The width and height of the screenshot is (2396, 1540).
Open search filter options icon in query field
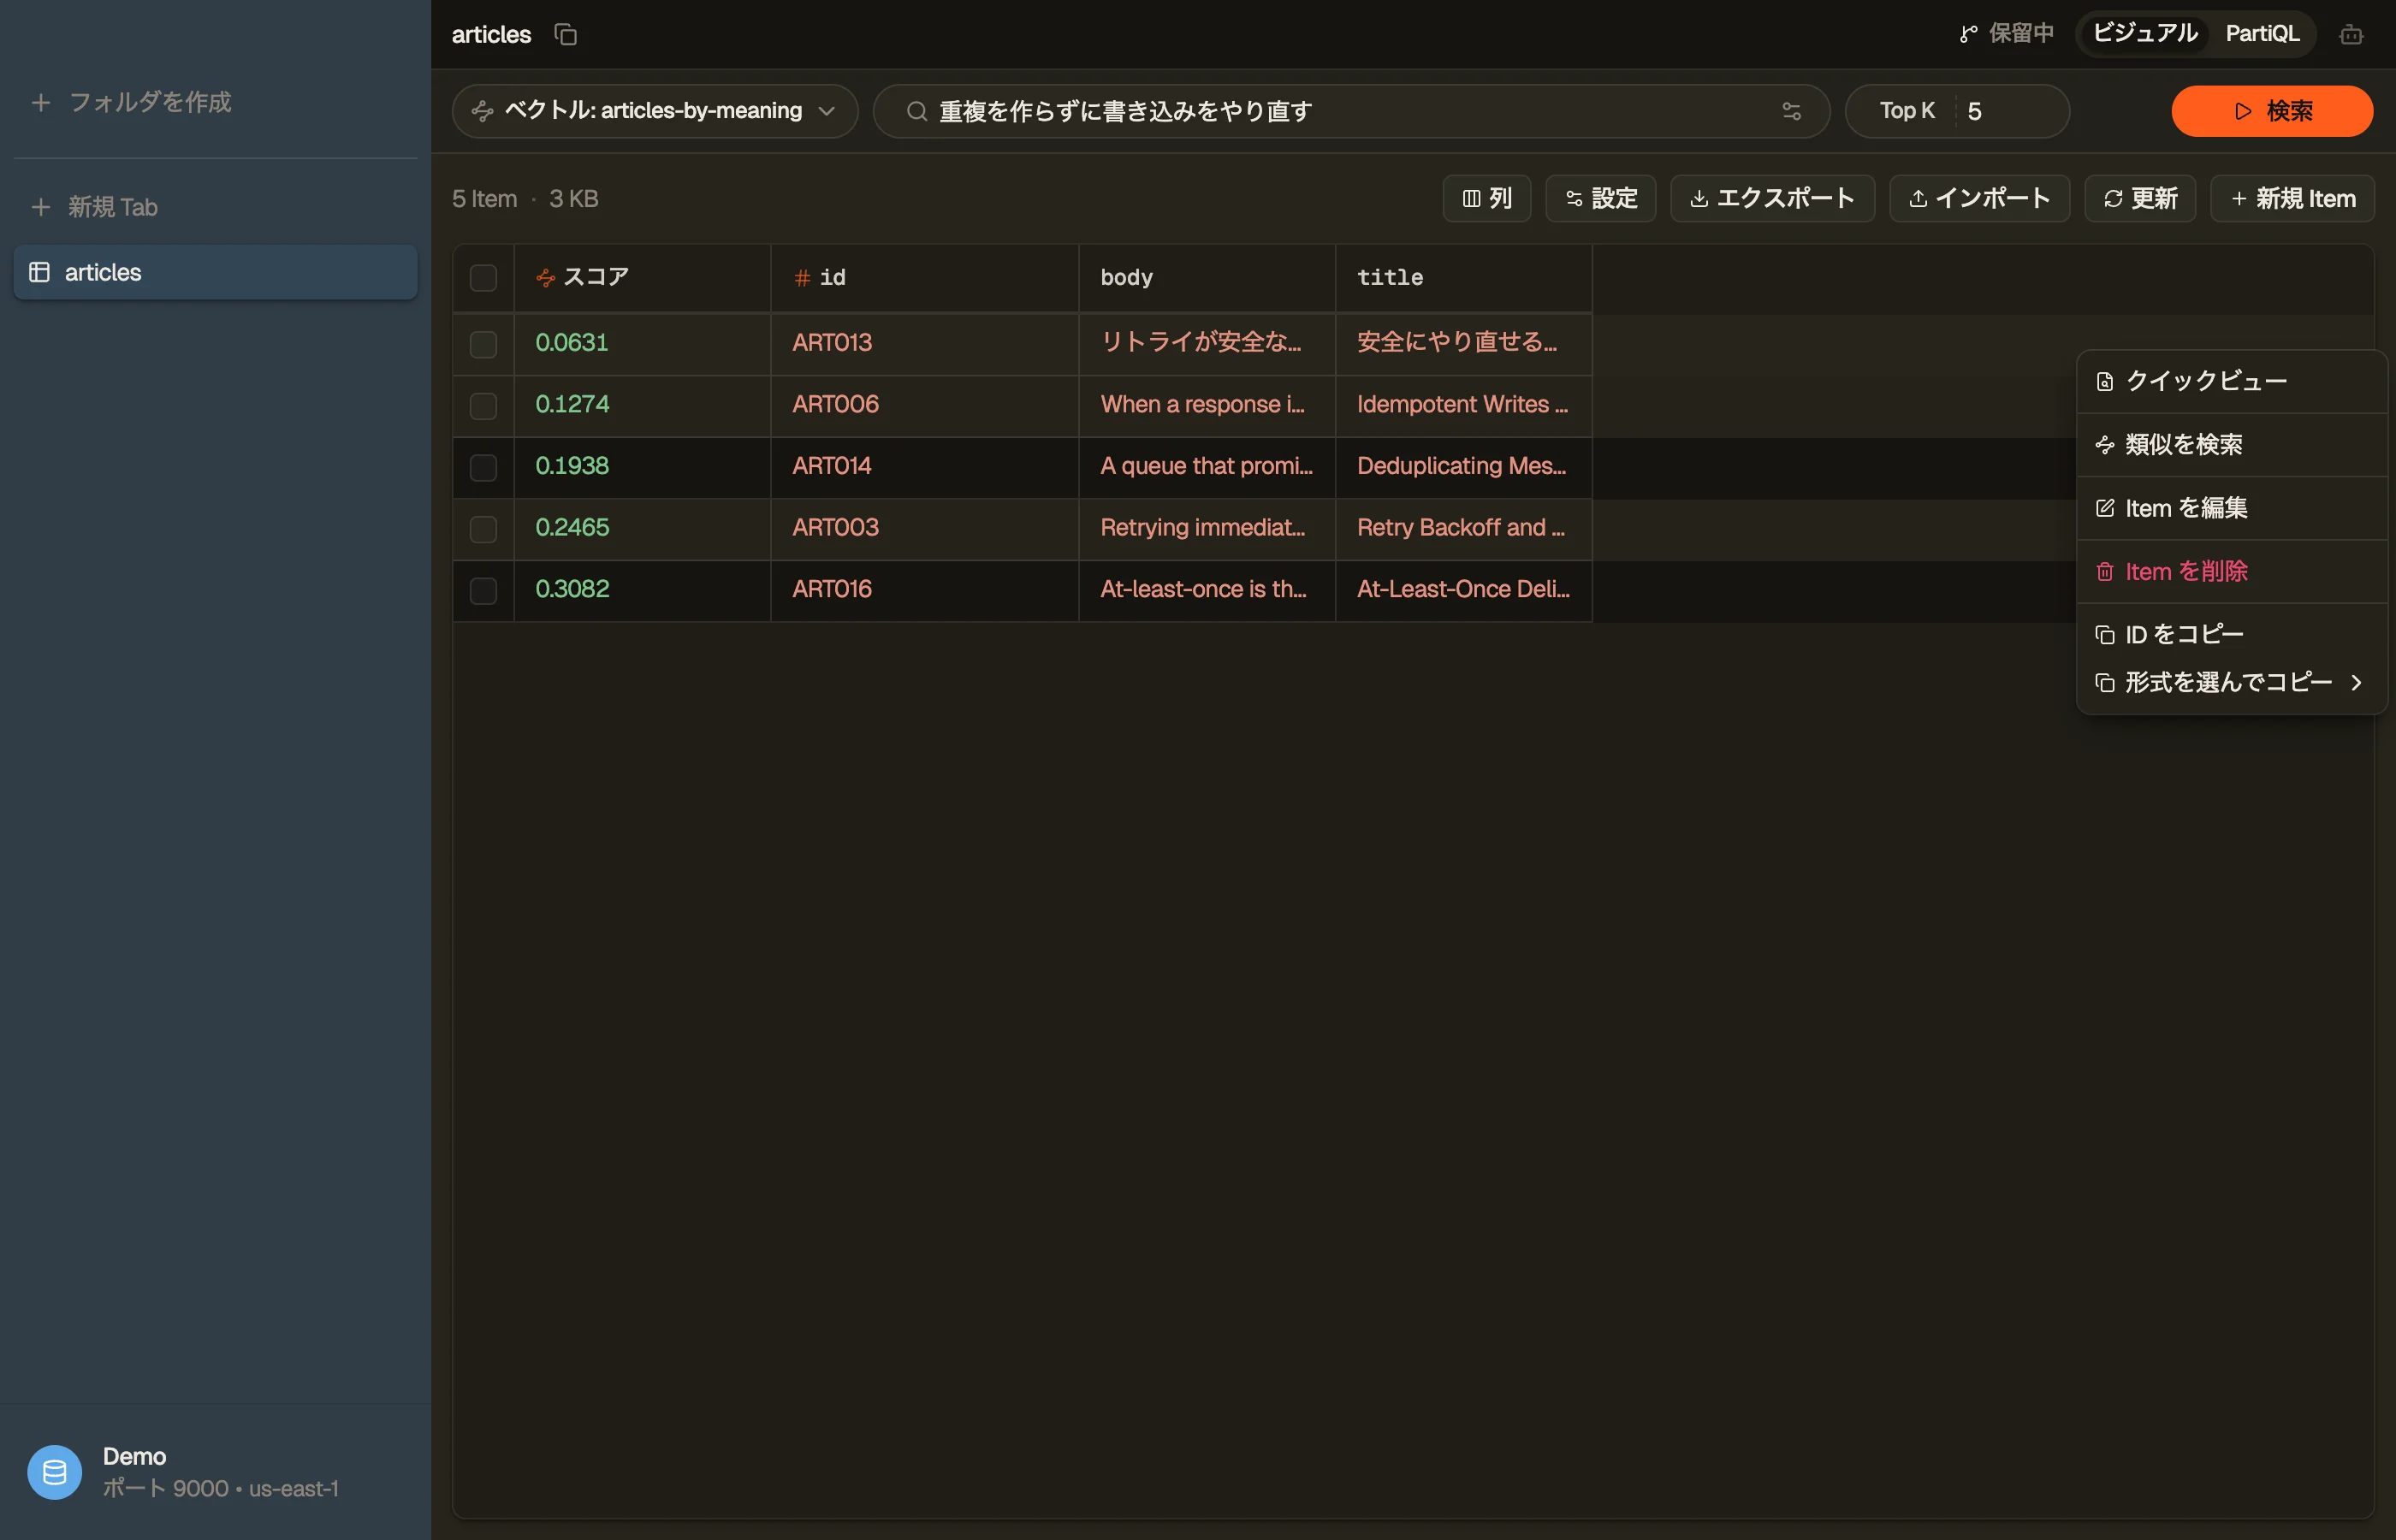click(1790, 111)
